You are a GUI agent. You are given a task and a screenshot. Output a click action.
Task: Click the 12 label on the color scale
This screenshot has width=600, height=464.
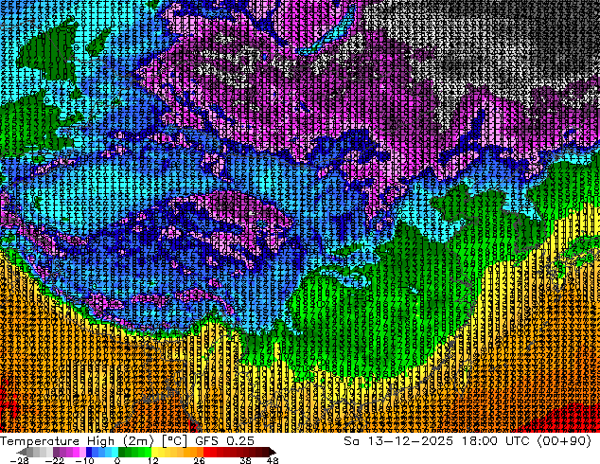(153, 460)
